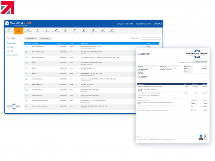Viewport: 215px width, 161px height.
Task: Show View All (14) quotes
Action: coord(12,55)
